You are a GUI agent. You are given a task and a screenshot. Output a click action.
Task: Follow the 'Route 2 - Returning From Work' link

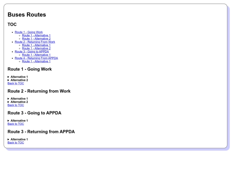[x=35, y=42]
